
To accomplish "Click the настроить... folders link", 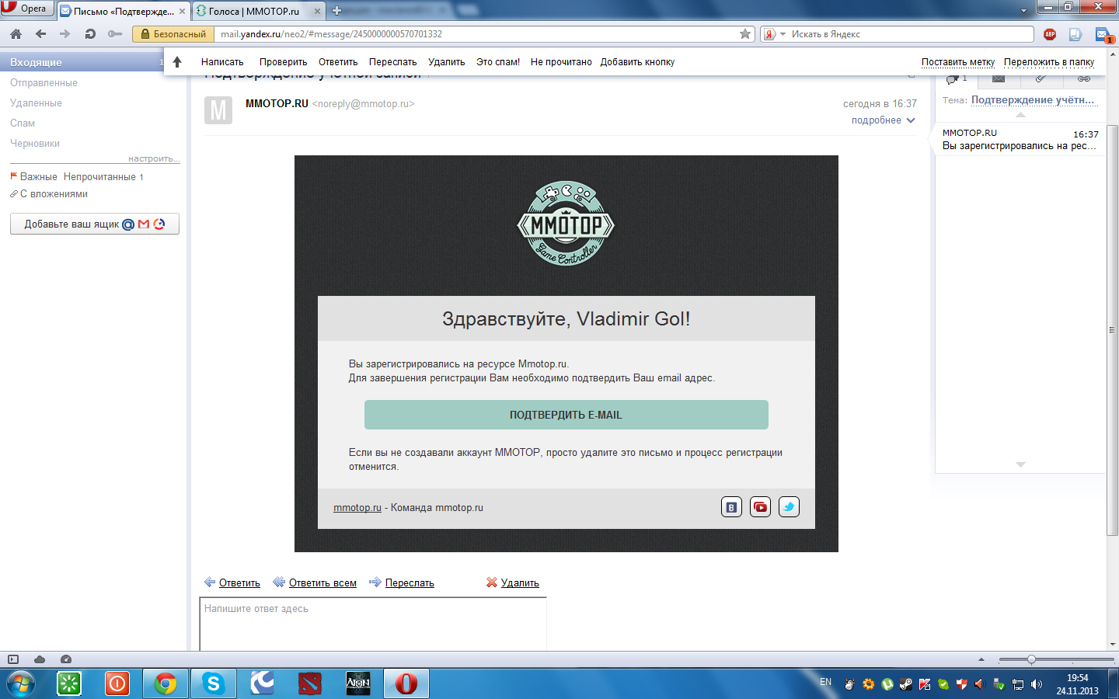I will tap(154, 158).
